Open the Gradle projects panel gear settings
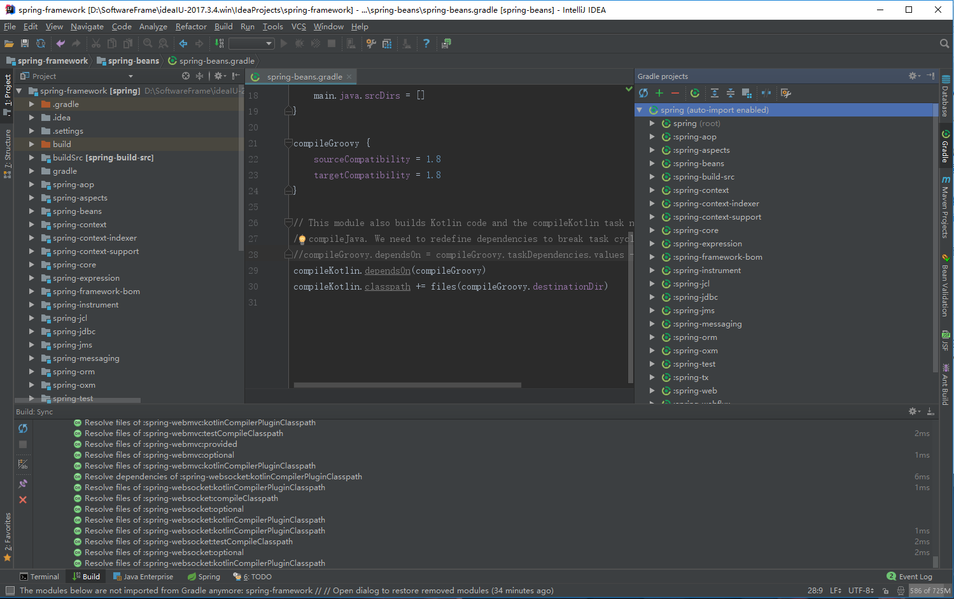The height and width of the screenshot is (599, 954). click(x=914, y=76)
